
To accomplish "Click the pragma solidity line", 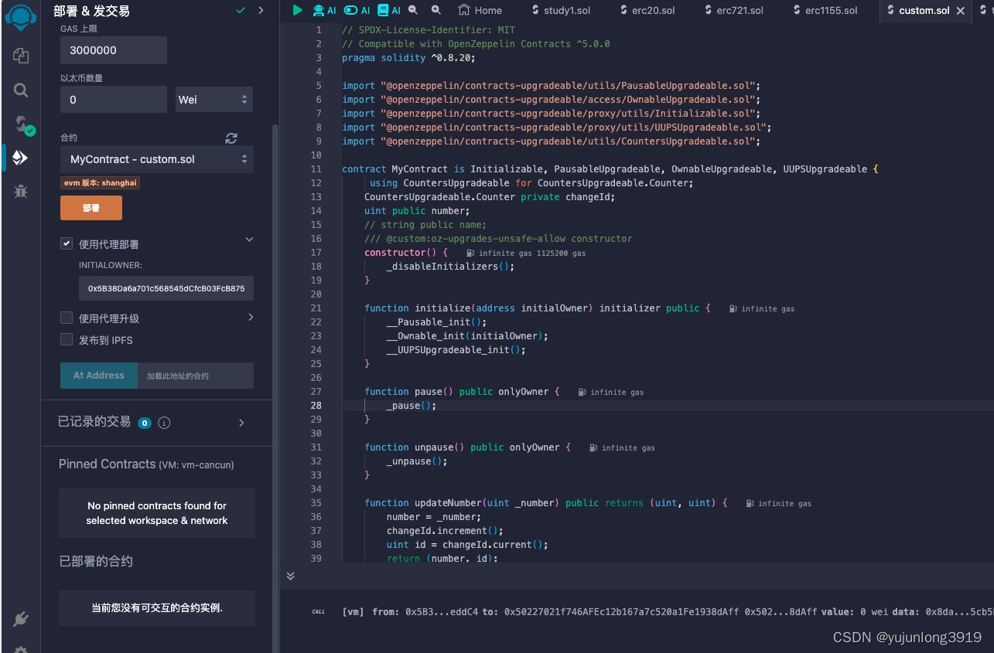I will tap(408, 58).
